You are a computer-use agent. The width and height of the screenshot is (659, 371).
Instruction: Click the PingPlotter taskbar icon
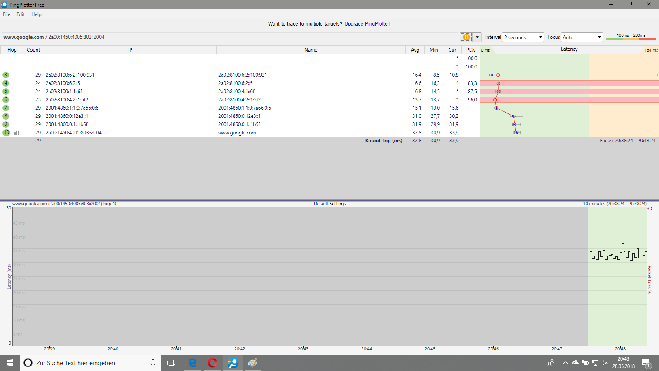click(x=233, y=363)
